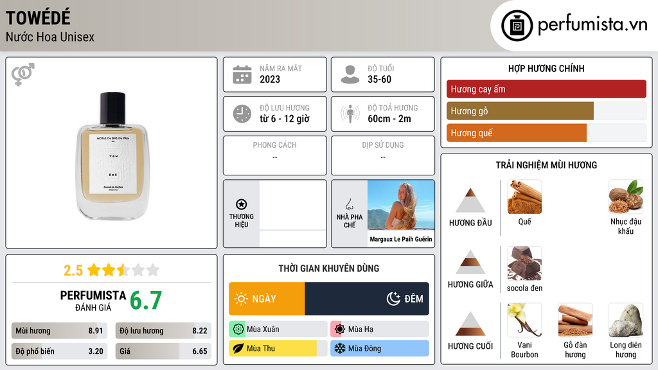This screenshot has height=370, width=658.
Task: Click the red Hương cay ấm bar
Action: (x=546, y=89)
